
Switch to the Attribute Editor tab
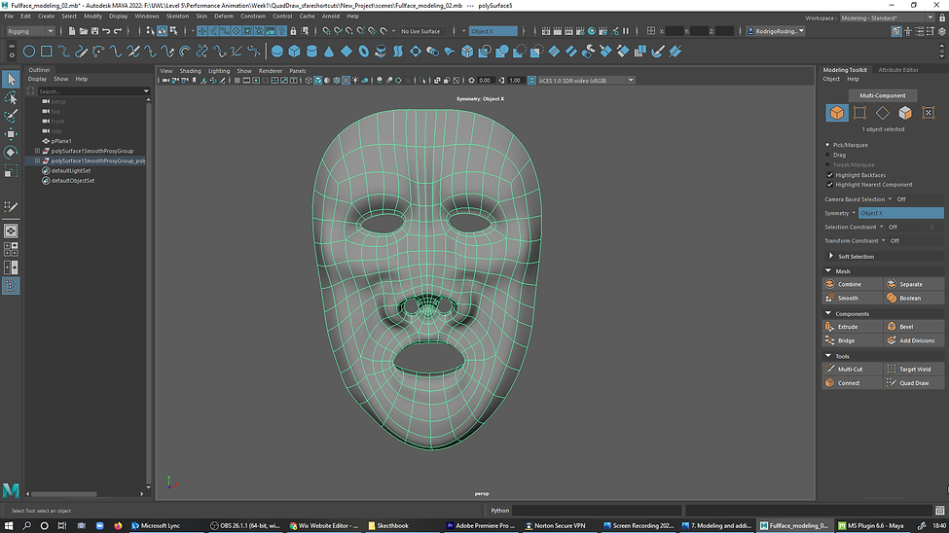click(898, 70)
